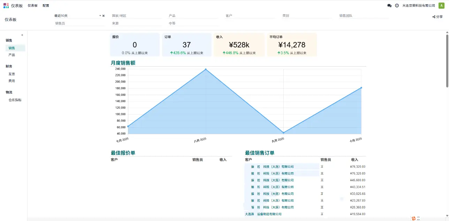Click the green user avatar A
449x221 pixels.
point(441,6)
